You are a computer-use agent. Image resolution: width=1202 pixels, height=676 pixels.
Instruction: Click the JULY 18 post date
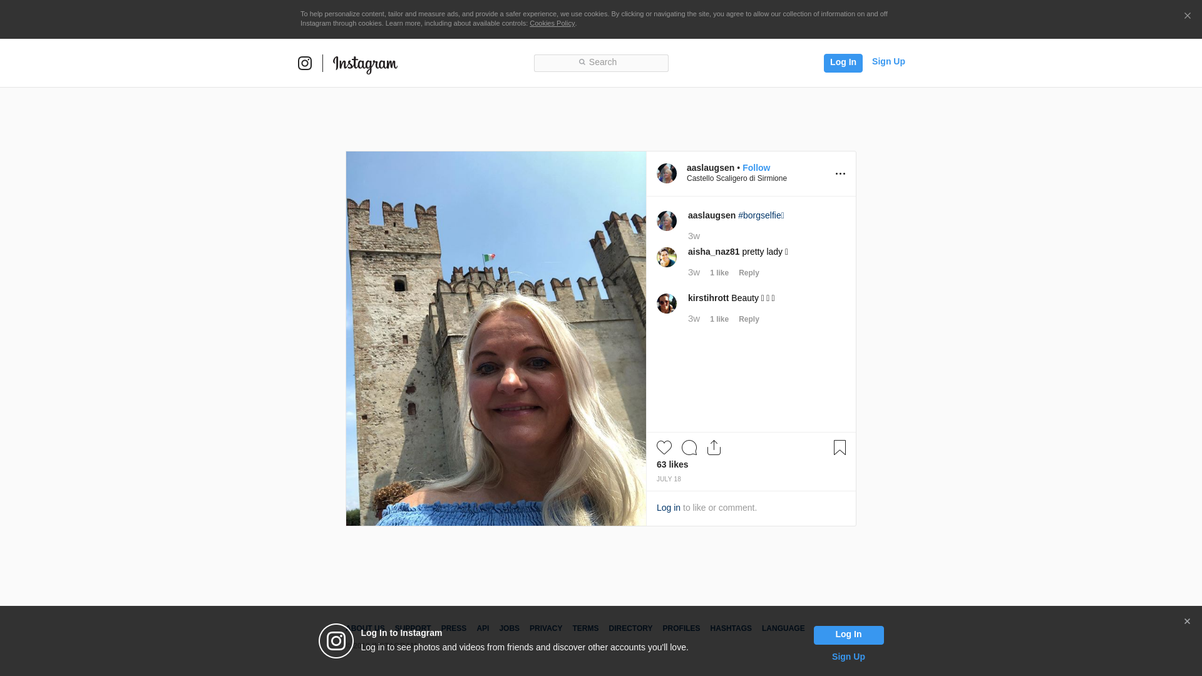click(x=669, y=479)
